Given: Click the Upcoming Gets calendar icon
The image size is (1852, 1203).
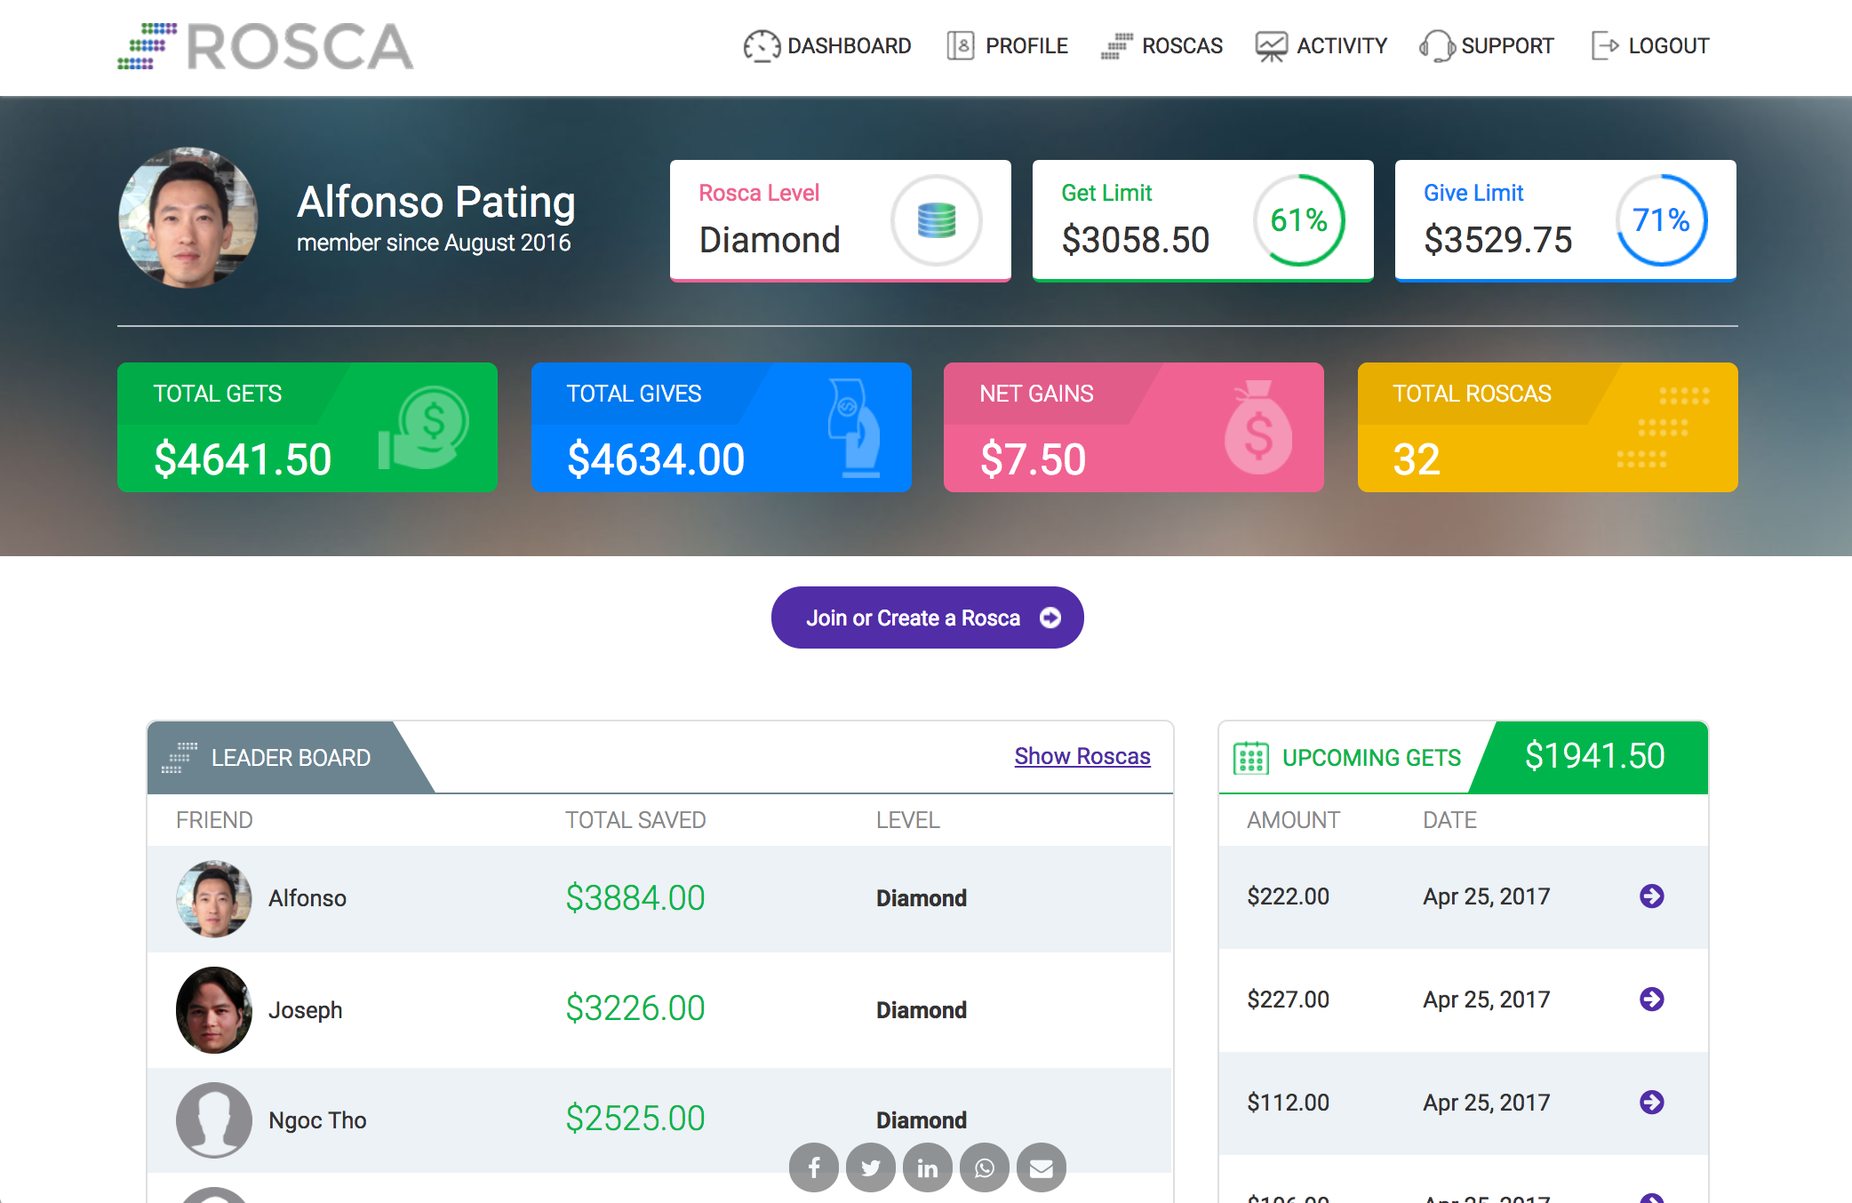Looking at the screenshot, I should 1250,758.
